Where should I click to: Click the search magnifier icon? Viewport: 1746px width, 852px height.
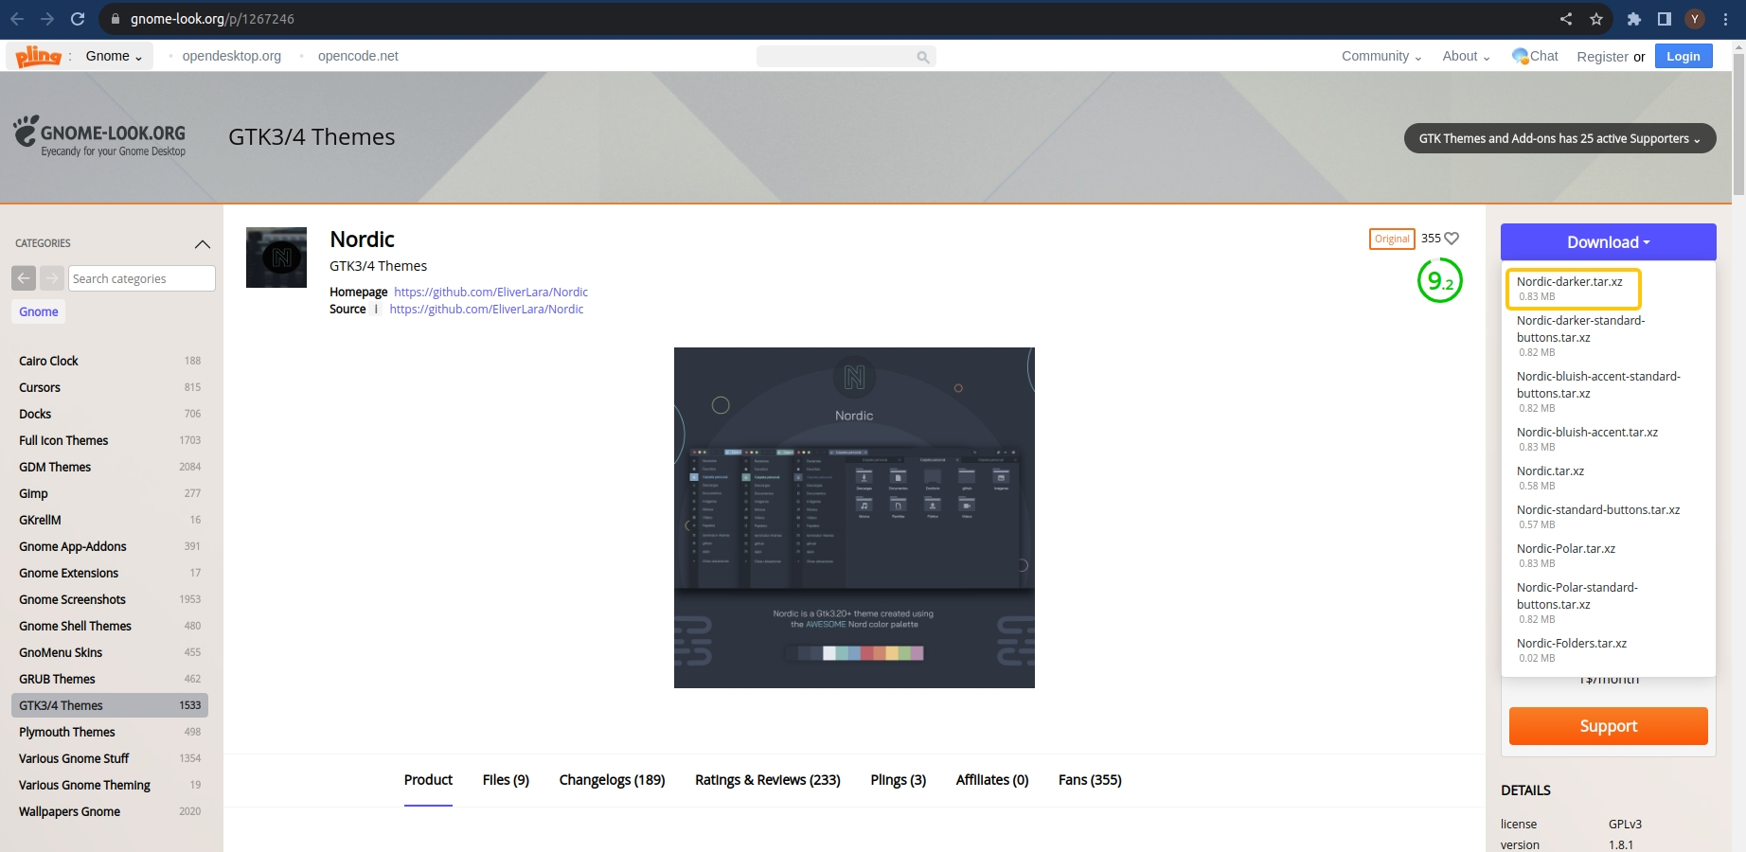click(x=923, y=57)
